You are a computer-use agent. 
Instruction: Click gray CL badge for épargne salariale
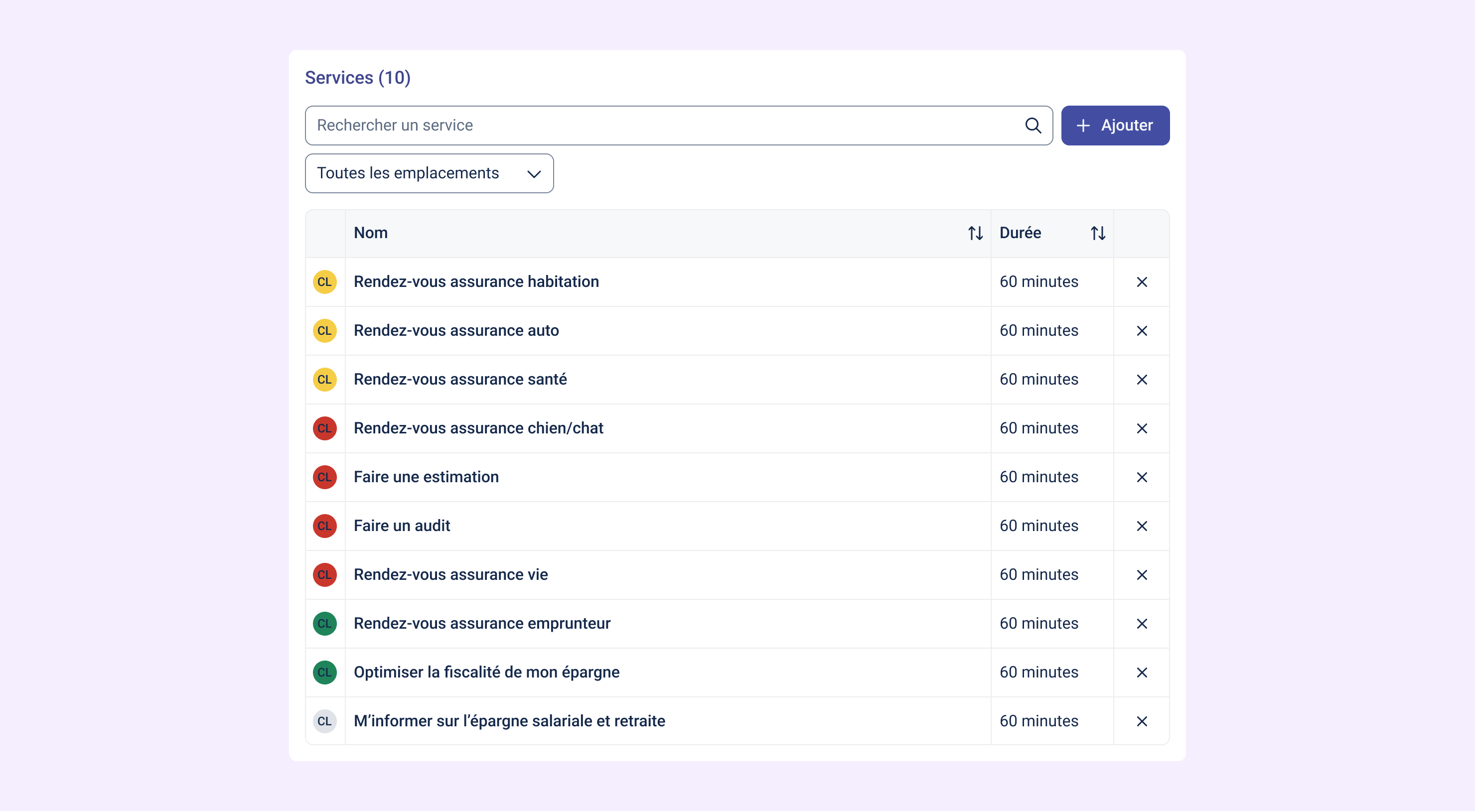pos(325,721)
